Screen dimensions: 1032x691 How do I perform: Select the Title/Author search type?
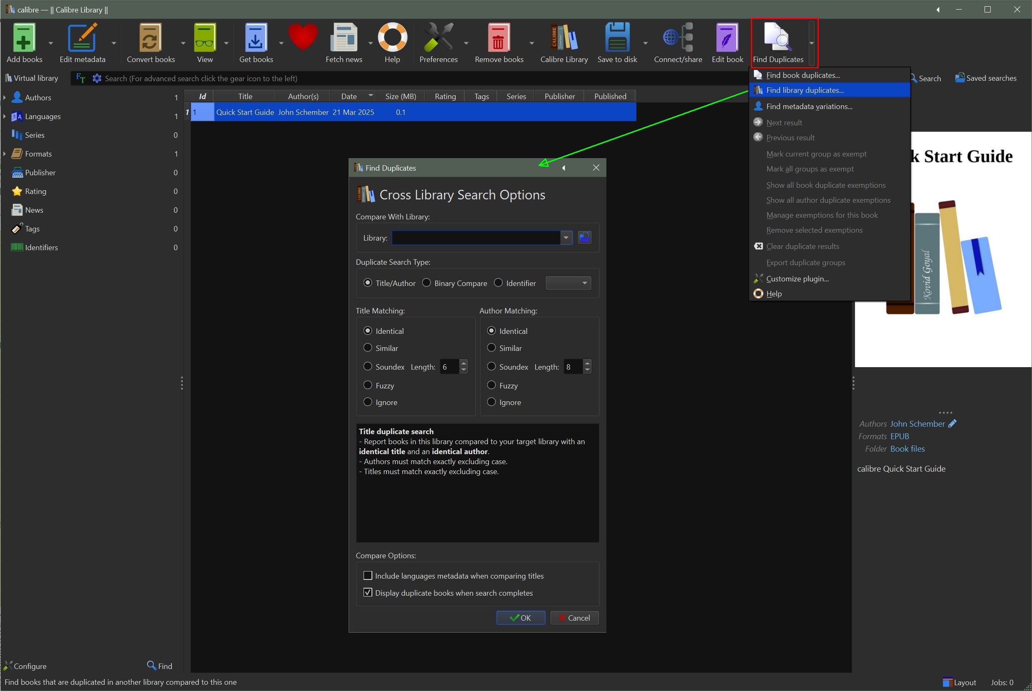click(x=389, y=283)
